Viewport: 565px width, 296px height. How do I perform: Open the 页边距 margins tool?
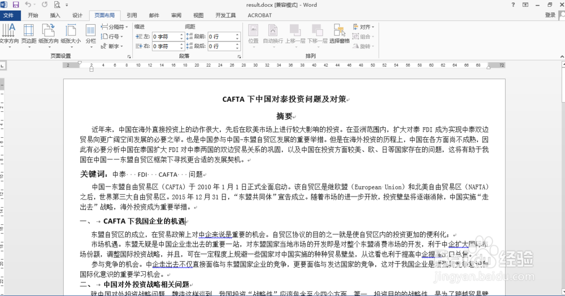pos(28,35)
